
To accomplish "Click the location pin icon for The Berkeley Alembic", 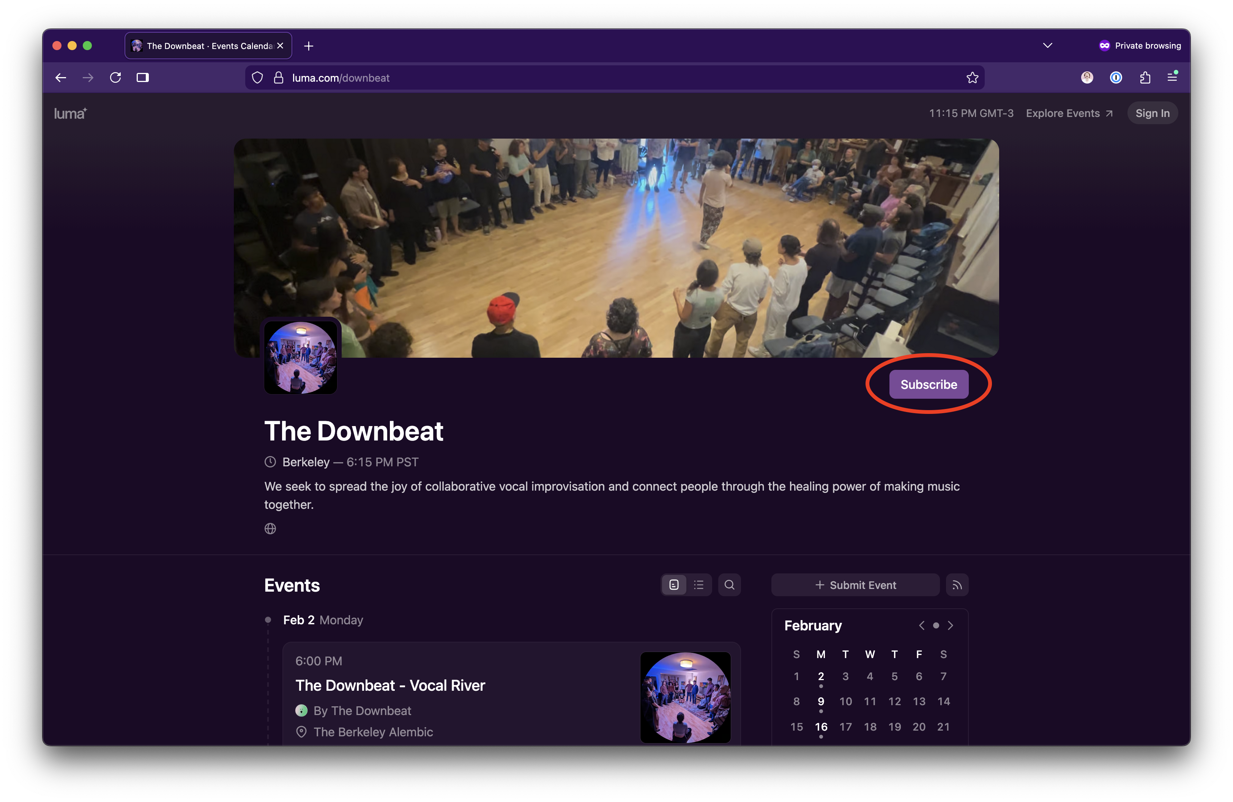I will tap(301, 732).
